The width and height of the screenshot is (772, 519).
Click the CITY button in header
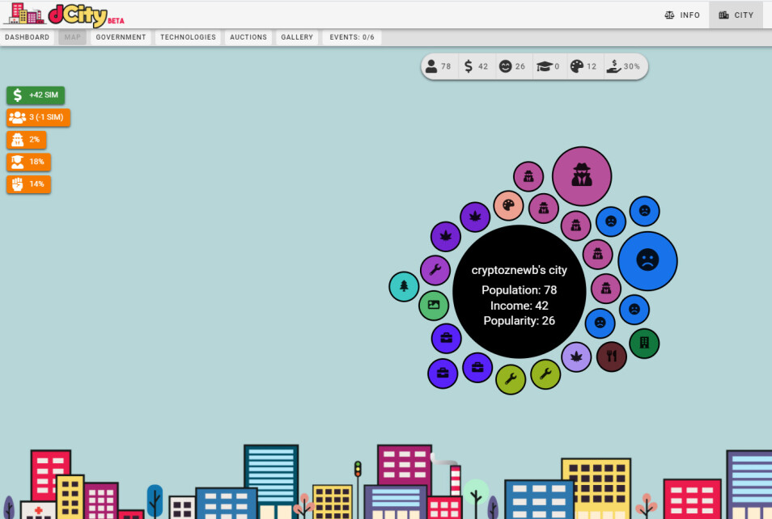pos(736,15)
